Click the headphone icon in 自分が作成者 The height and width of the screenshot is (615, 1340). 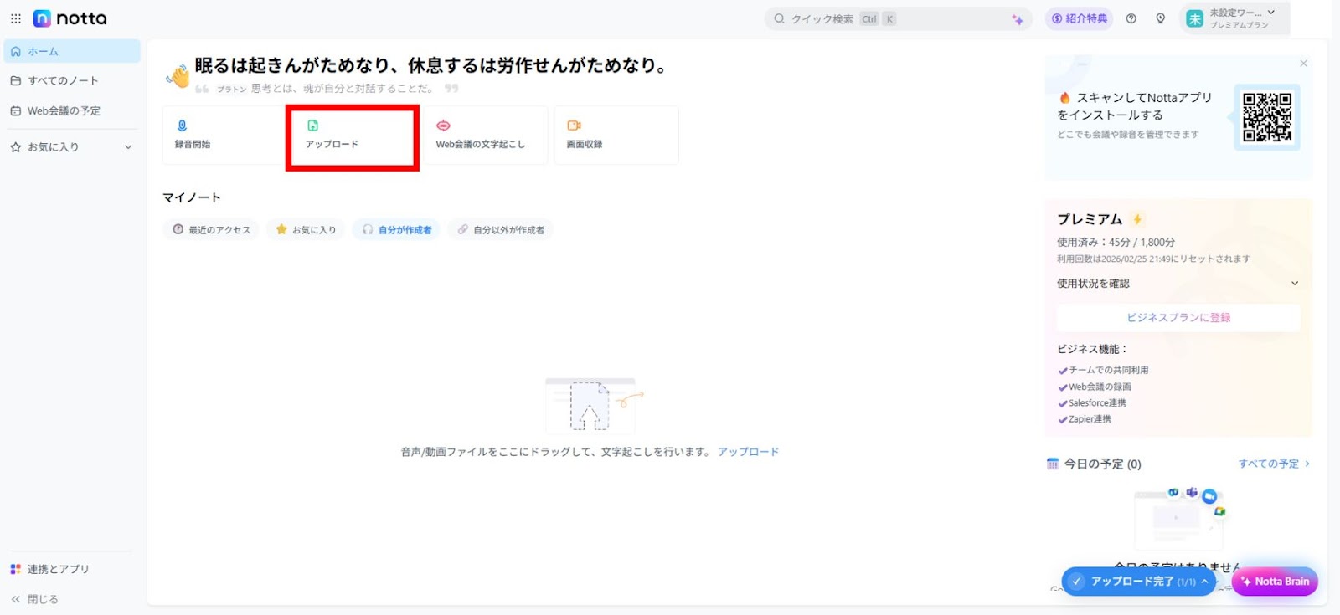point(368,229)
